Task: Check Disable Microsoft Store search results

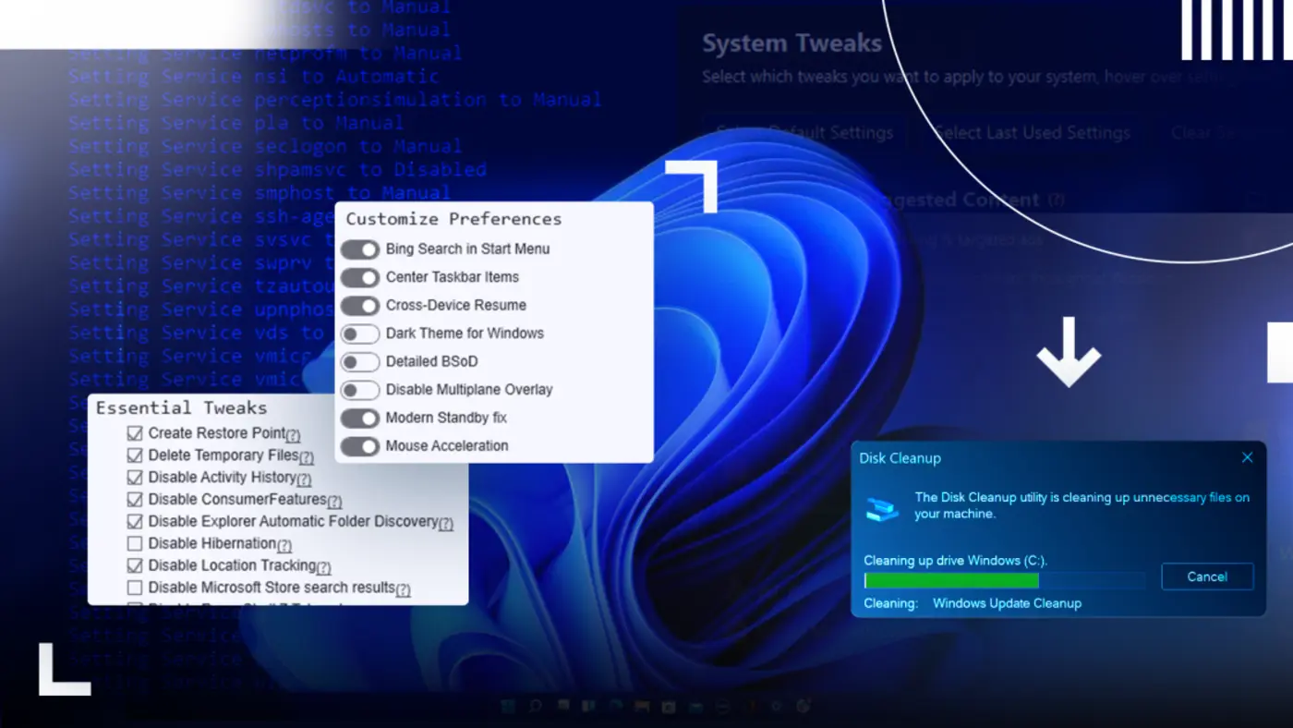Action: tap(135, 588)
